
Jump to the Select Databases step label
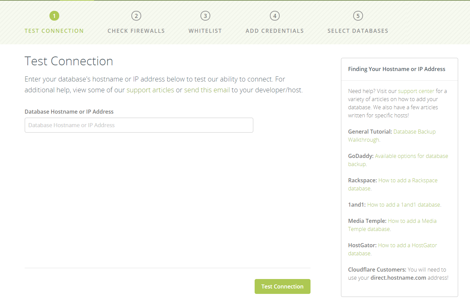pos(358,31)
